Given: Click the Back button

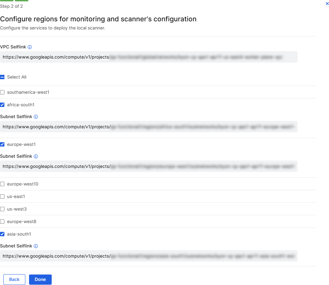Looking at the screenshot, I should (14, 279).
